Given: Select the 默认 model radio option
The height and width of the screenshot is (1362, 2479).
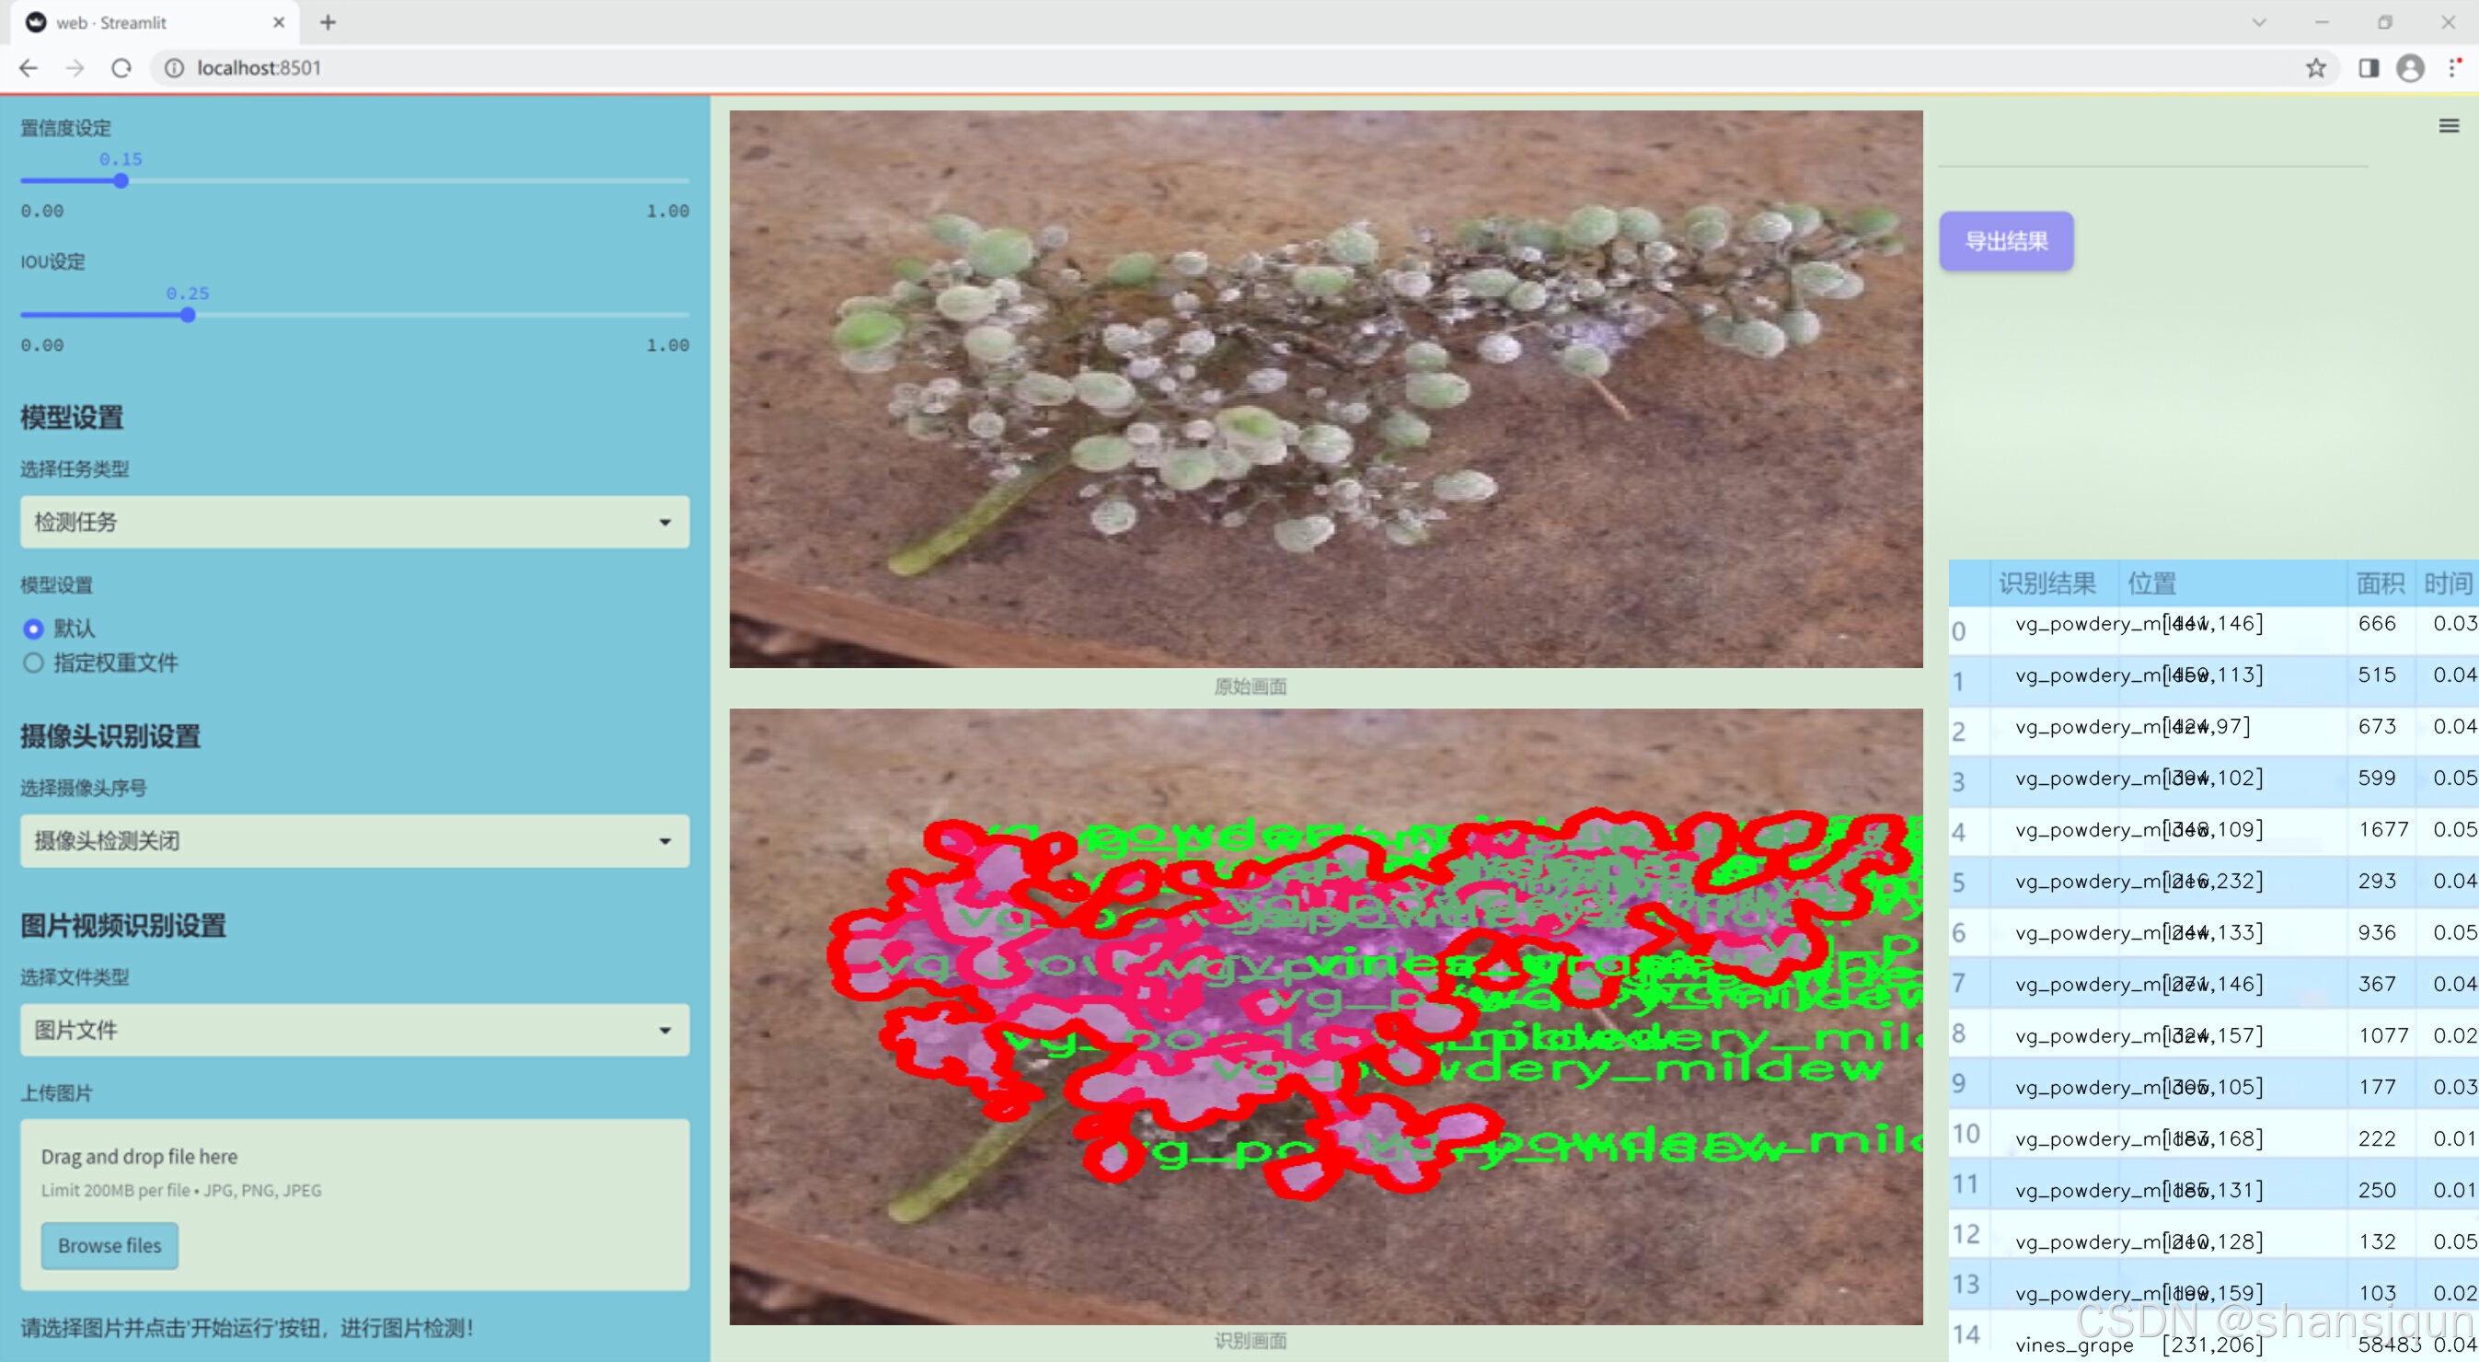Looking at the screenshot, I should (x=34, y=629).
